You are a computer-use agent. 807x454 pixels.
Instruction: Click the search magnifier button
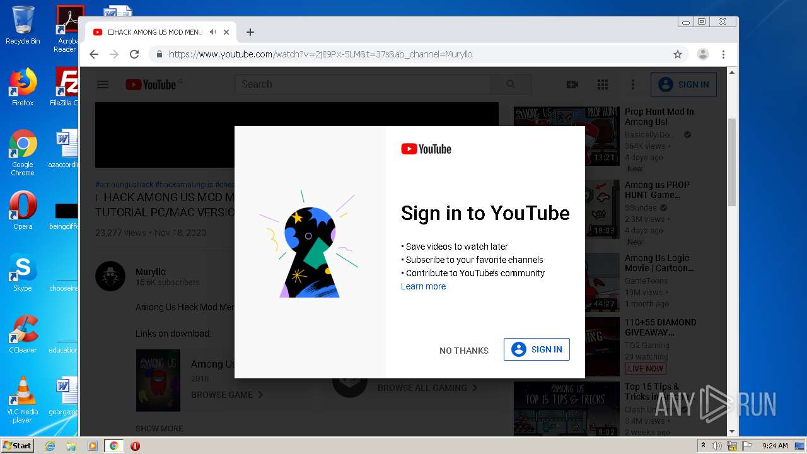(x=511, y=84)
